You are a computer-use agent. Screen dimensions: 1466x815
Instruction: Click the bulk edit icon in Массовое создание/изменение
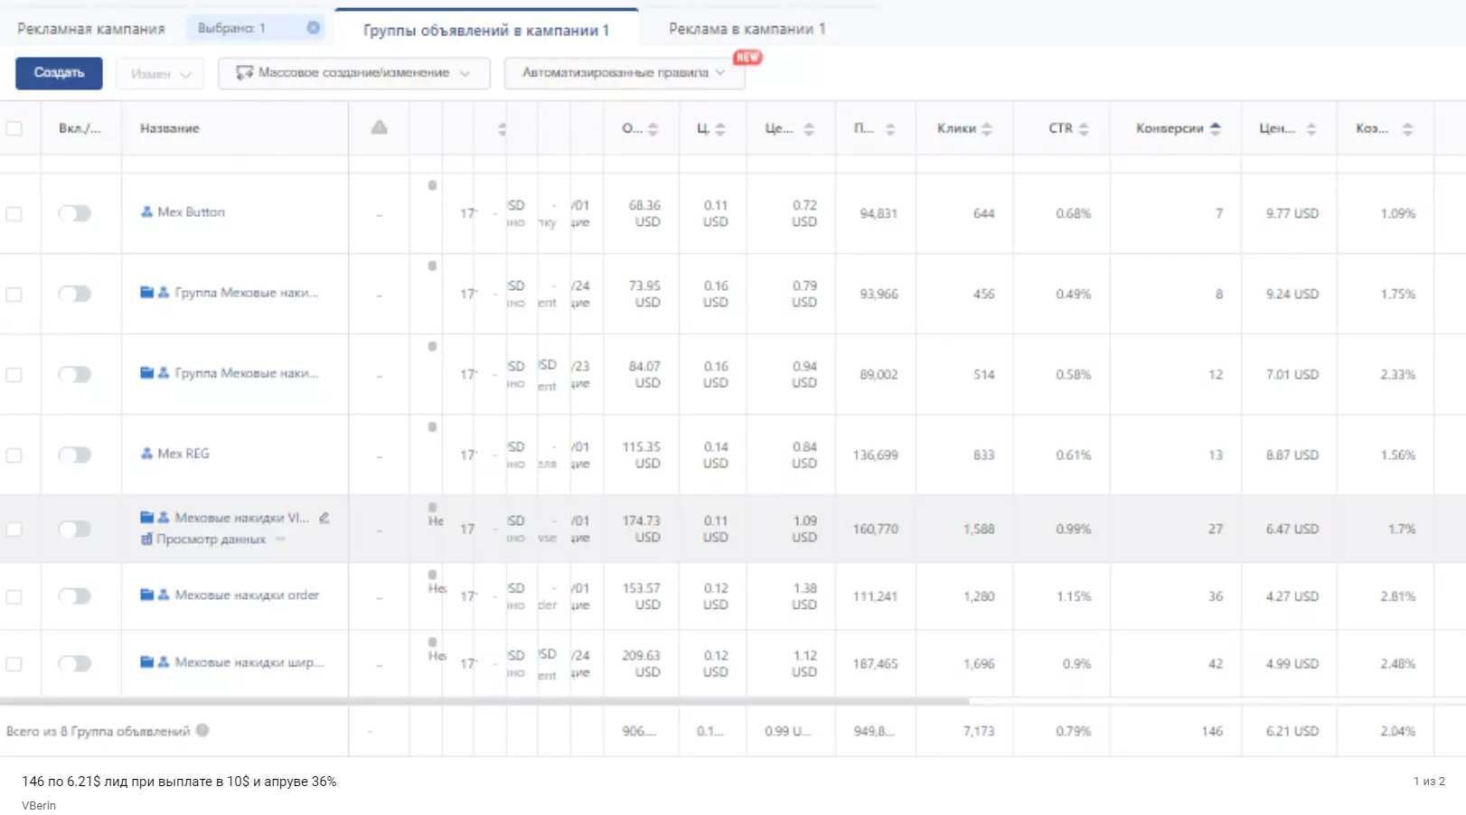244,72
